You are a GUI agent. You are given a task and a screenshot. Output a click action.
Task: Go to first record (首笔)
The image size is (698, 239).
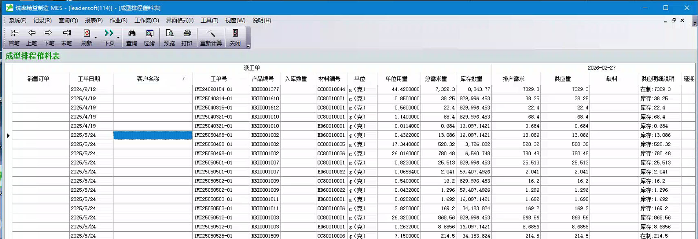pyautogui.click(x=14, y=37)
